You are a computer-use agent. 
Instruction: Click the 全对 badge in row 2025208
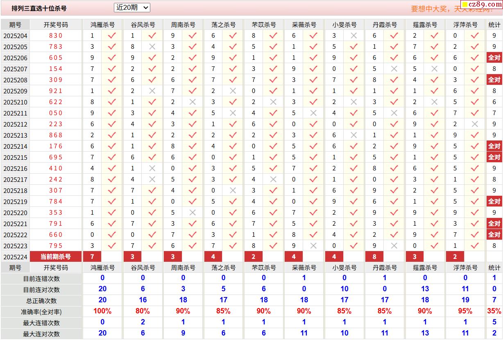pyautogui.click(x=494, y=80)
